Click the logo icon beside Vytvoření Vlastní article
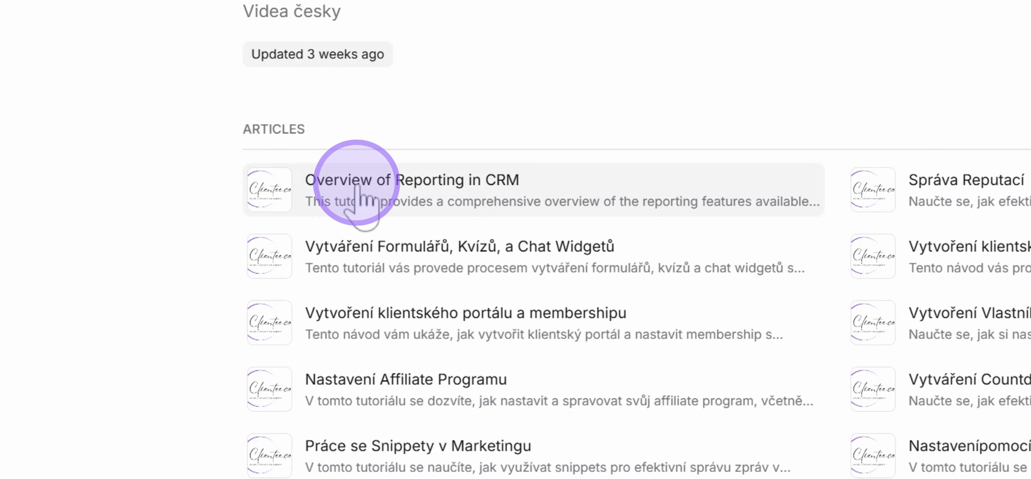1031x479 pixels. pyautogui.click(x=873, y=323)
